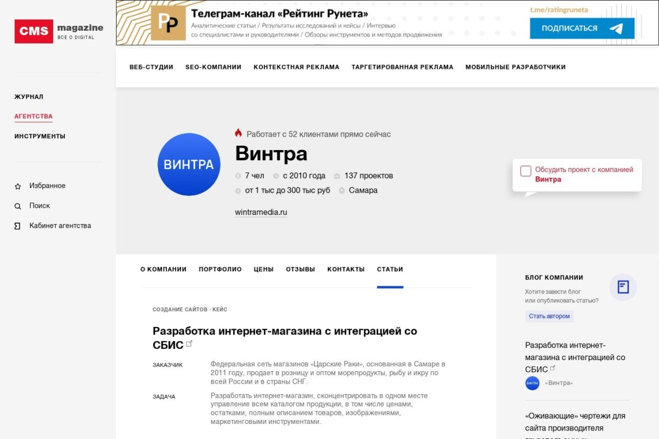Click the magnifier icon beside Поиск
Viewport: 659px width, 439px height.
[18, 206]
